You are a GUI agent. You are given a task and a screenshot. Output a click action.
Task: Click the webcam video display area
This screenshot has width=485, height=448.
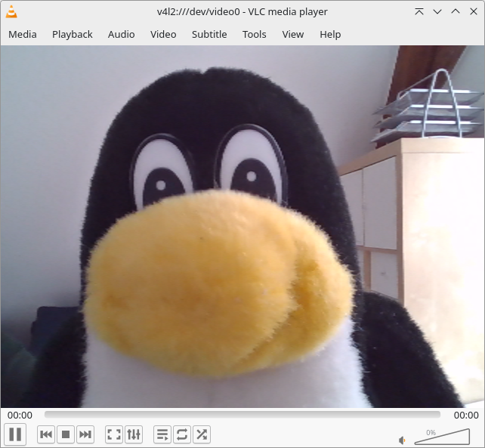242,227
